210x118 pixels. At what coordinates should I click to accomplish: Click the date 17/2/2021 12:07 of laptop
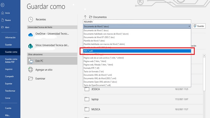pyautogui.click(x=181, y=99)
